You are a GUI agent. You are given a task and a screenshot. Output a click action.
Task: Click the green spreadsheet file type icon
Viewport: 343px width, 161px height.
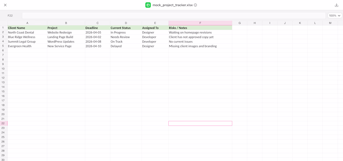point(148,5)
